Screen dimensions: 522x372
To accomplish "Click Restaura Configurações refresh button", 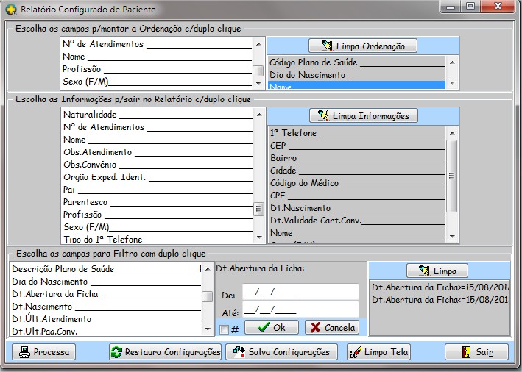I will click(165, 352).
